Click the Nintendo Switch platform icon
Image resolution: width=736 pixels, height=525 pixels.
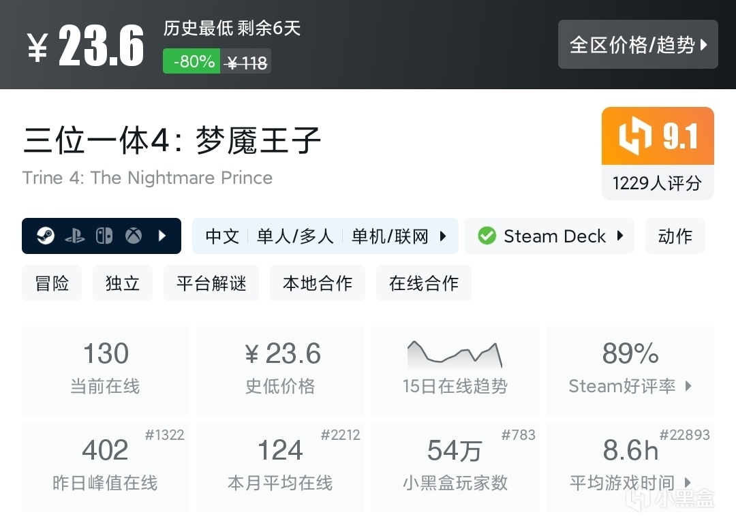pos(104,236)
